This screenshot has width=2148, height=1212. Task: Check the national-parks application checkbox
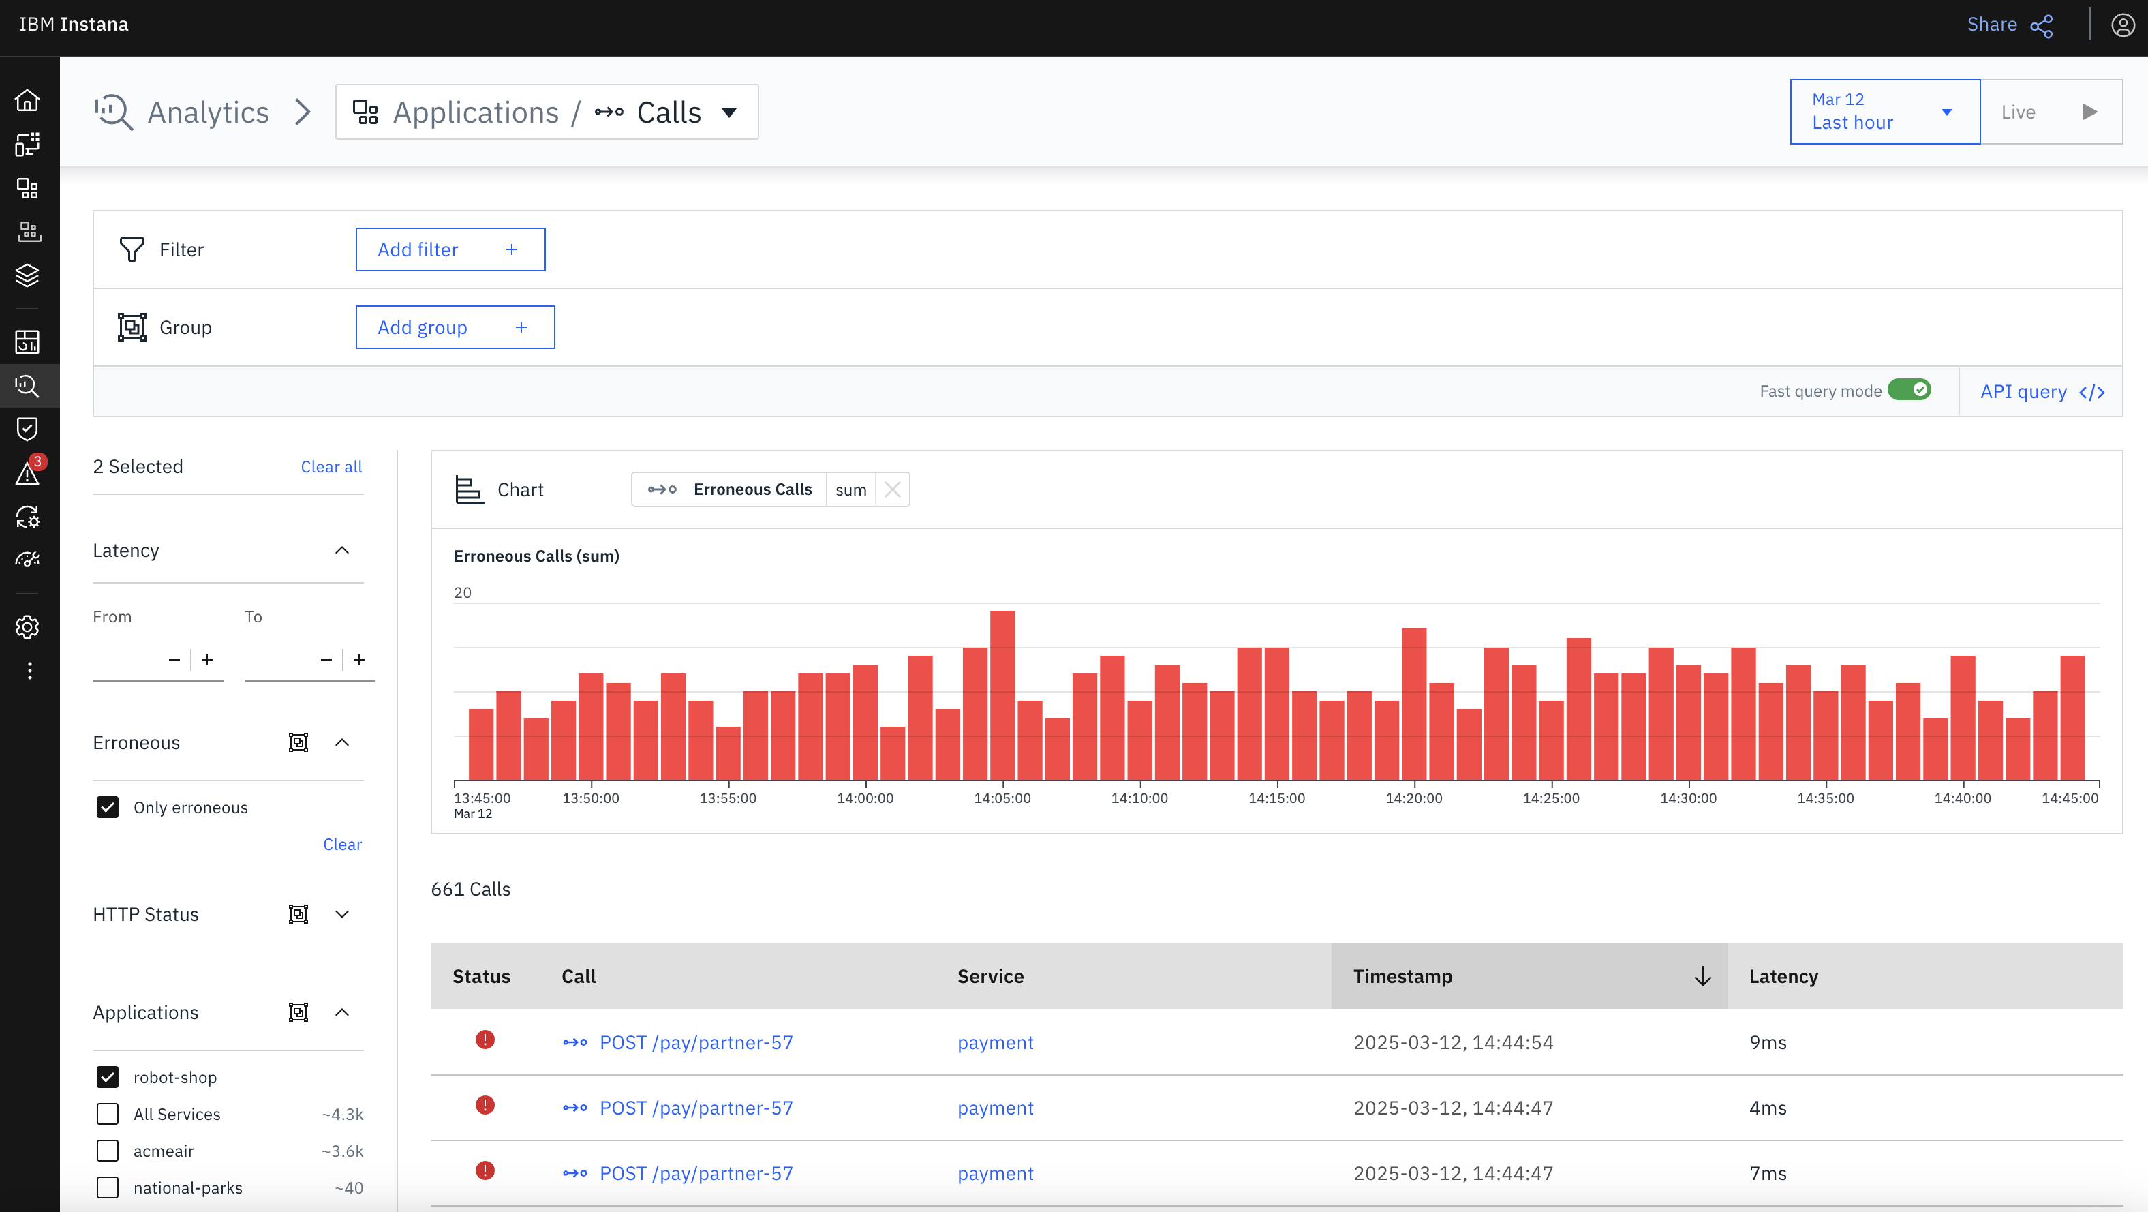point(108,1187)
